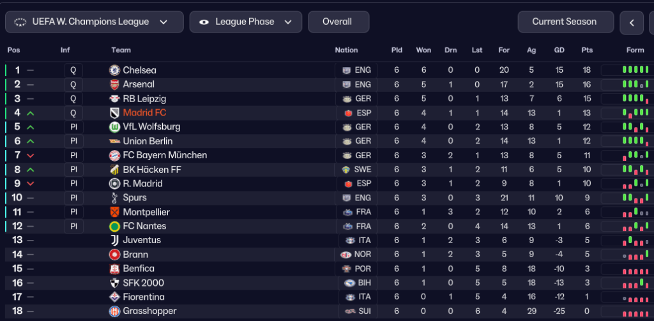This screenshot has height=321, width=654.
Task: Click the Current Season button
Action: click(565, 22)
